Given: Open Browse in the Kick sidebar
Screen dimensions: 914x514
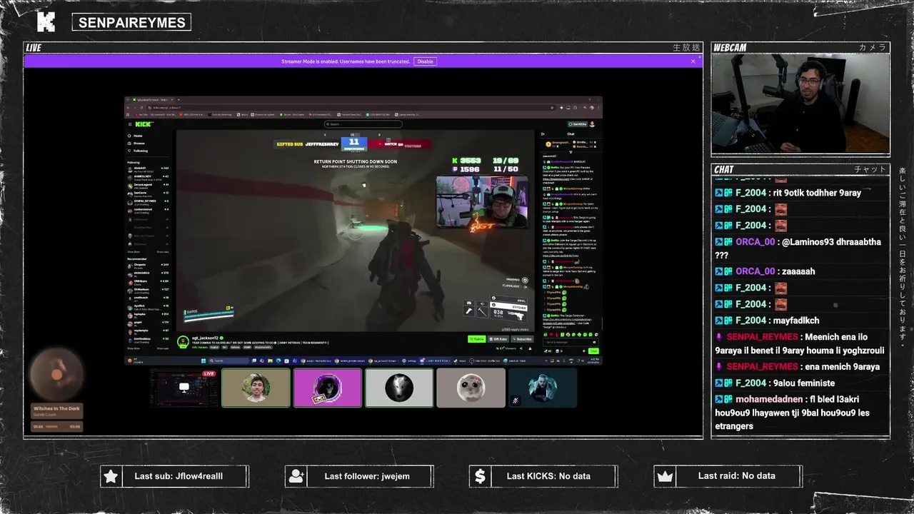Looking at the screenshot, I should [138, 143].
